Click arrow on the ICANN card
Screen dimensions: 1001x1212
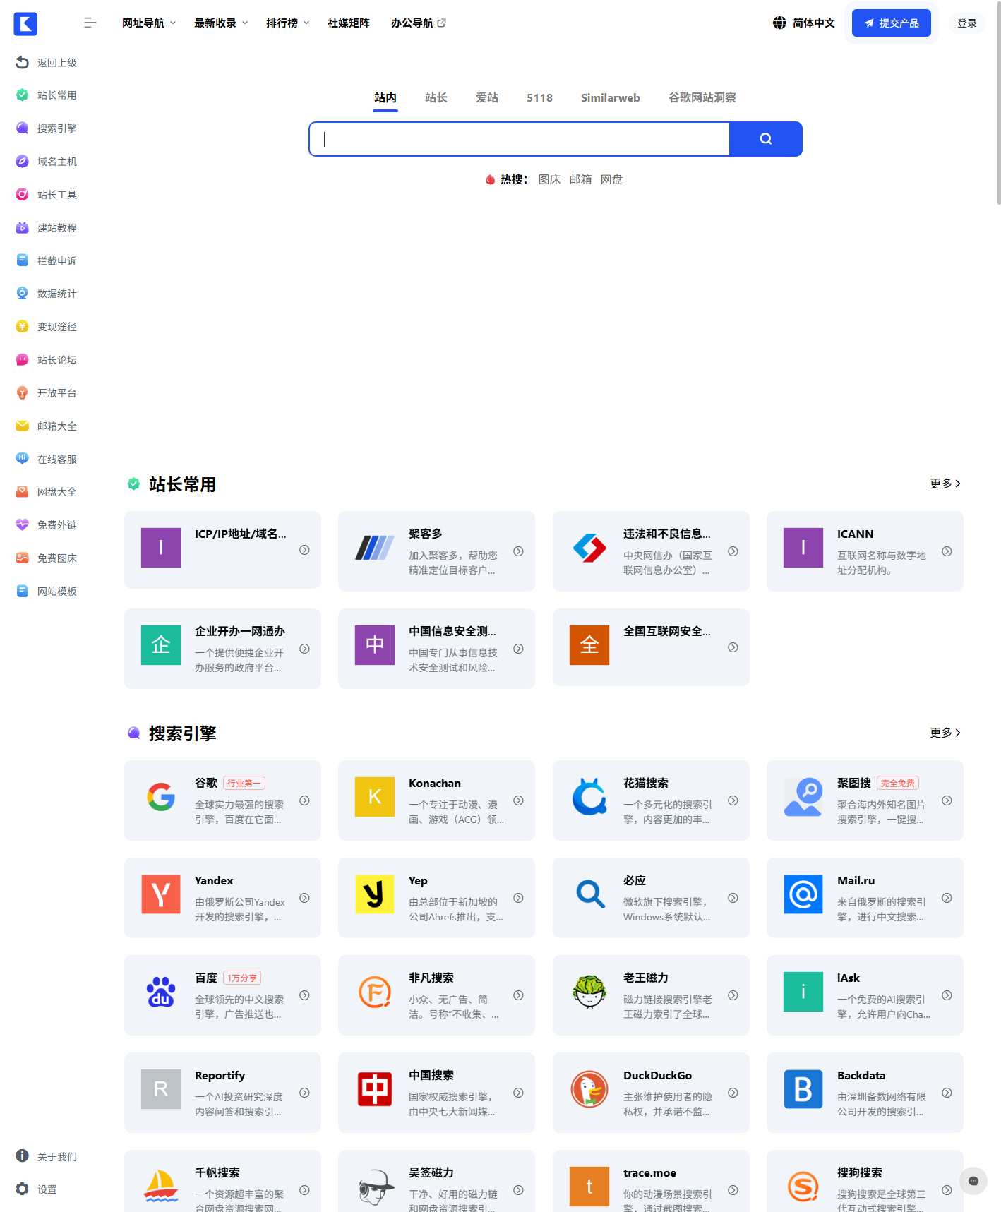pos(947,551)
